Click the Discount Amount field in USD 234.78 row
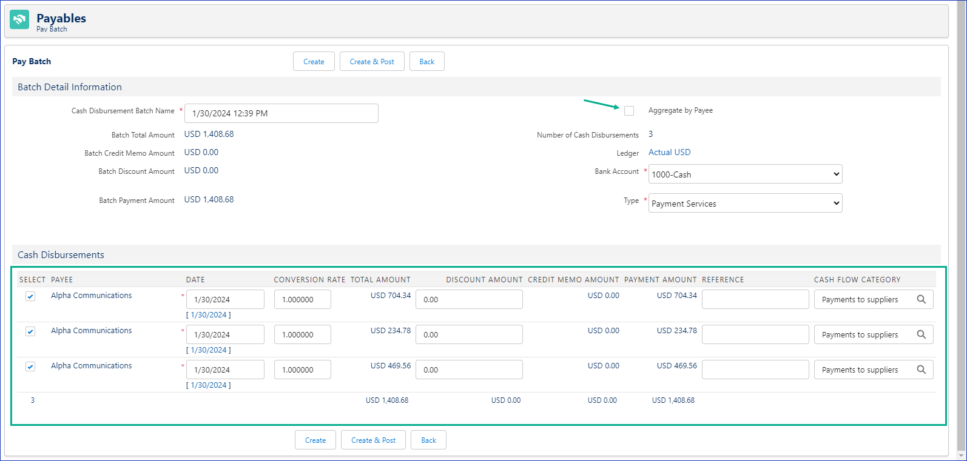The width and height of the screenshot is (967, 461). point(468,334)
